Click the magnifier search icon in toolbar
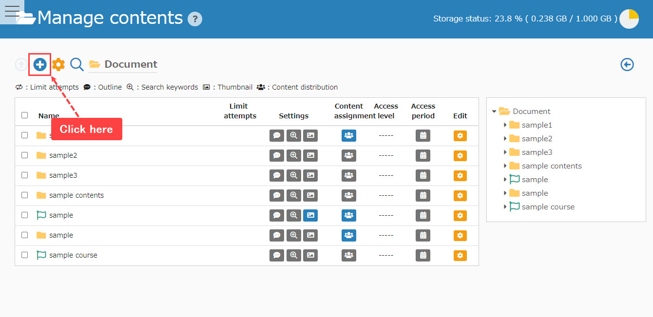The height and width of the screenshot is (317, 653). pyautogui.click(x=77, y=64)
